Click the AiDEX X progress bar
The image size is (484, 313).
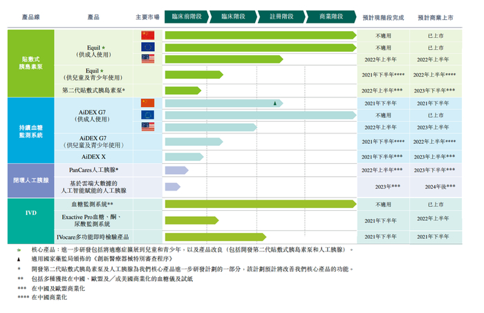(185, 157)
